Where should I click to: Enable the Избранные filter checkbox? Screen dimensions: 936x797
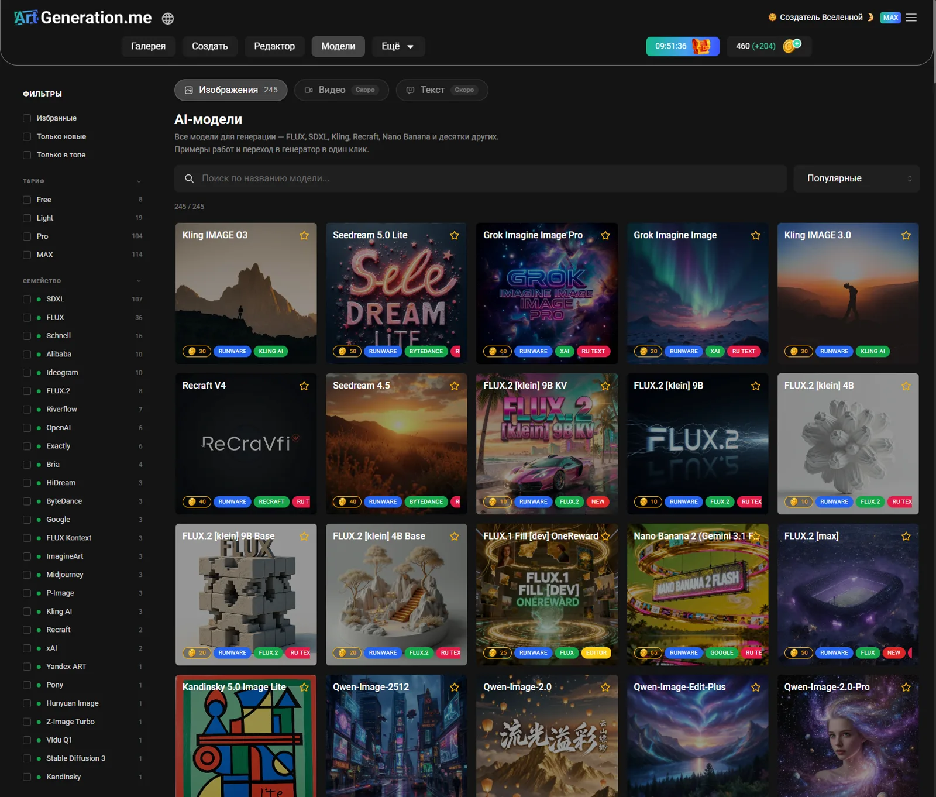coord(27,118)
